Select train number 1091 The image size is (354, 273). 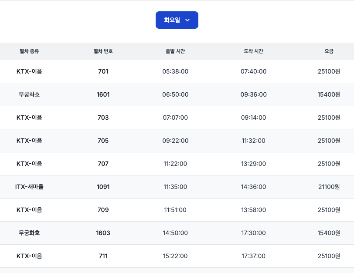click(x=103, y=187)
